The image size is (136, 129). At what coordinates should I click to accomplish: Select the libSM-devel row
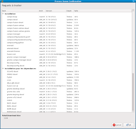[67, 109]
